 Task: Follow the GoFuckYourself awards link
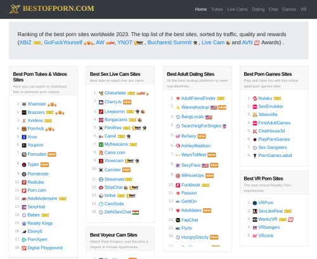[63, 42]
